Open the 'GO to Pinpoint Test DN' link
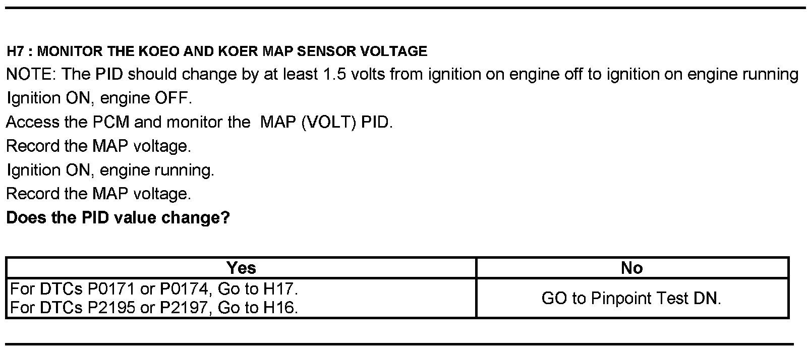Image resolution: width=807 pixels, height=348 pixels. (x=631, y=298)
